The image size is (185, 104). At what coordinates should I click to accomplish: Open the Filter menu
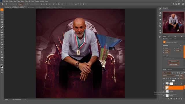[26, 1]
